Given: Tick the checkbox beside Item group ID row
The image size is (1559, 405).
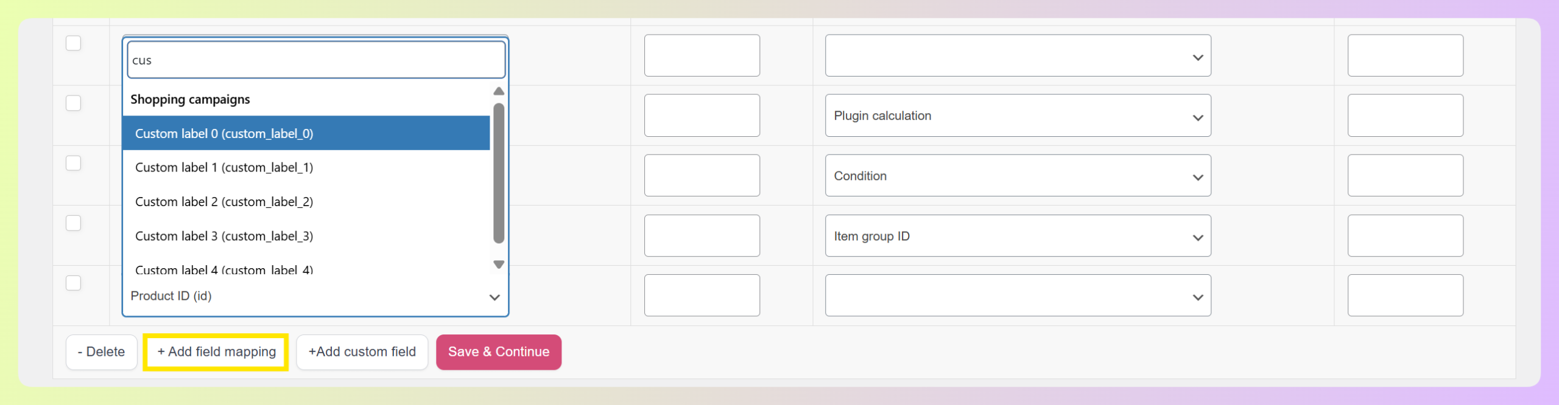Looking at the screenshot, I should [73, 223].
